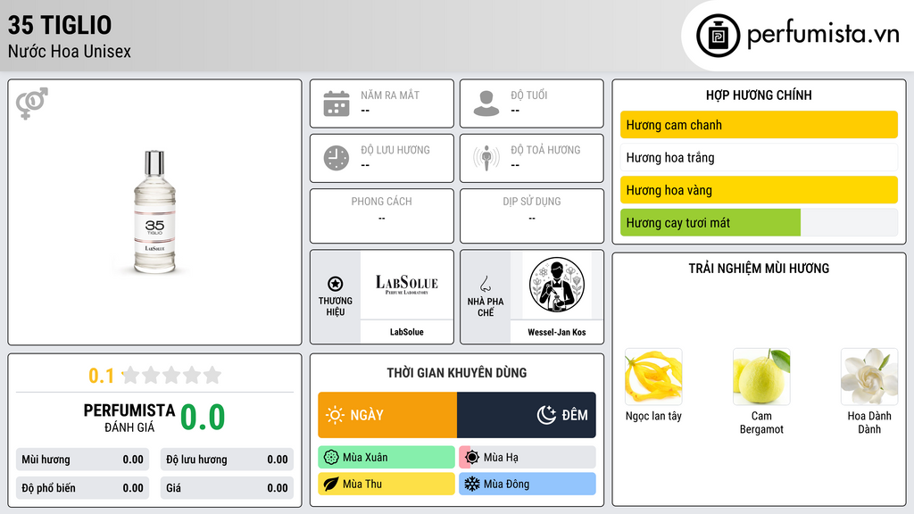Click the Mùa Thu season bar
914x514 pixels.
click(386, 484)
